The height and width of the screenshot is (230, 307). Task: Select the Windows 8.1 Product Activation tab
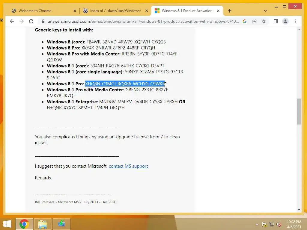(187, 11)
